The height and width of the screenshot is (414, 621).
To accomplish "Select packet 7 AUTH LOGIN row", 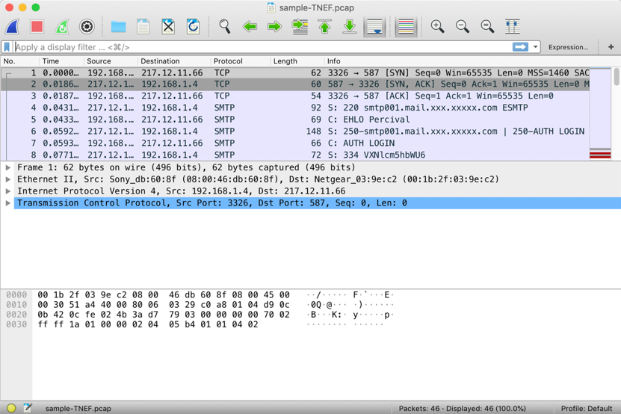I will 295,143.
